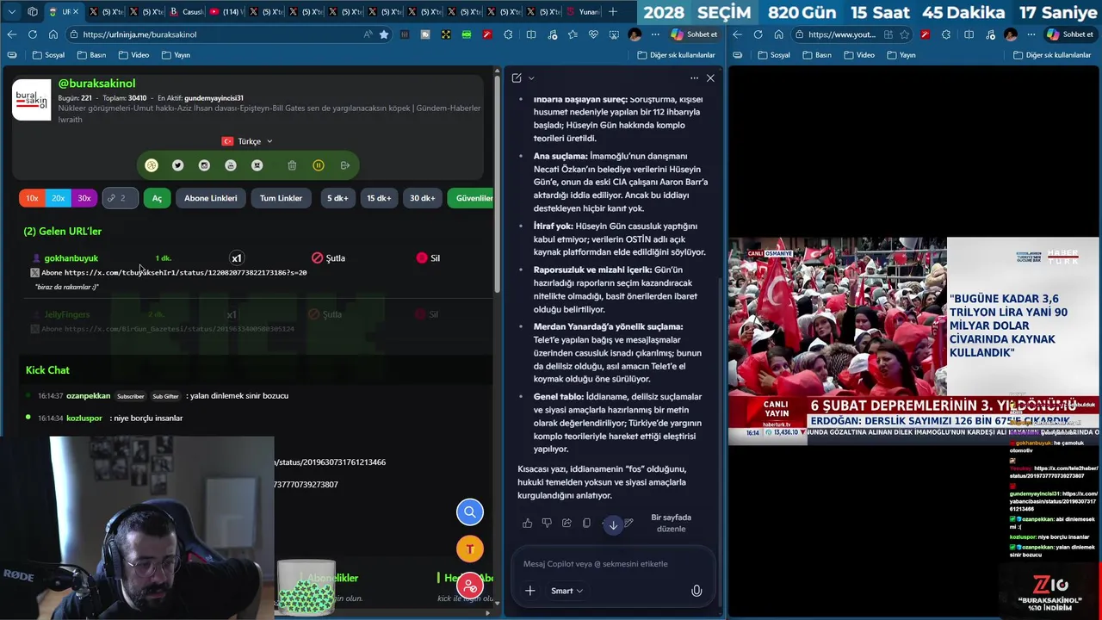This screenshot has height=620, width=1102.
Task: Click the logout icon in the green toolbar
Action: pyautogui.click(x=345, y=165)
